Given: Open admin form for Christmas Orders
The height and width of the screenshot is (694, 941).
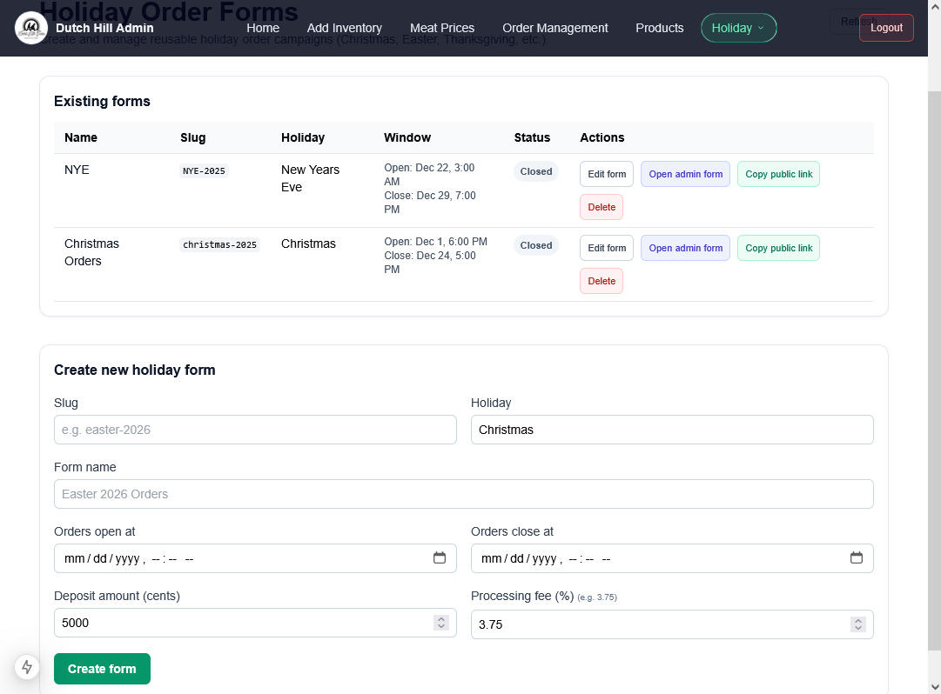Looking at the screenshot, I should [685, 248].
